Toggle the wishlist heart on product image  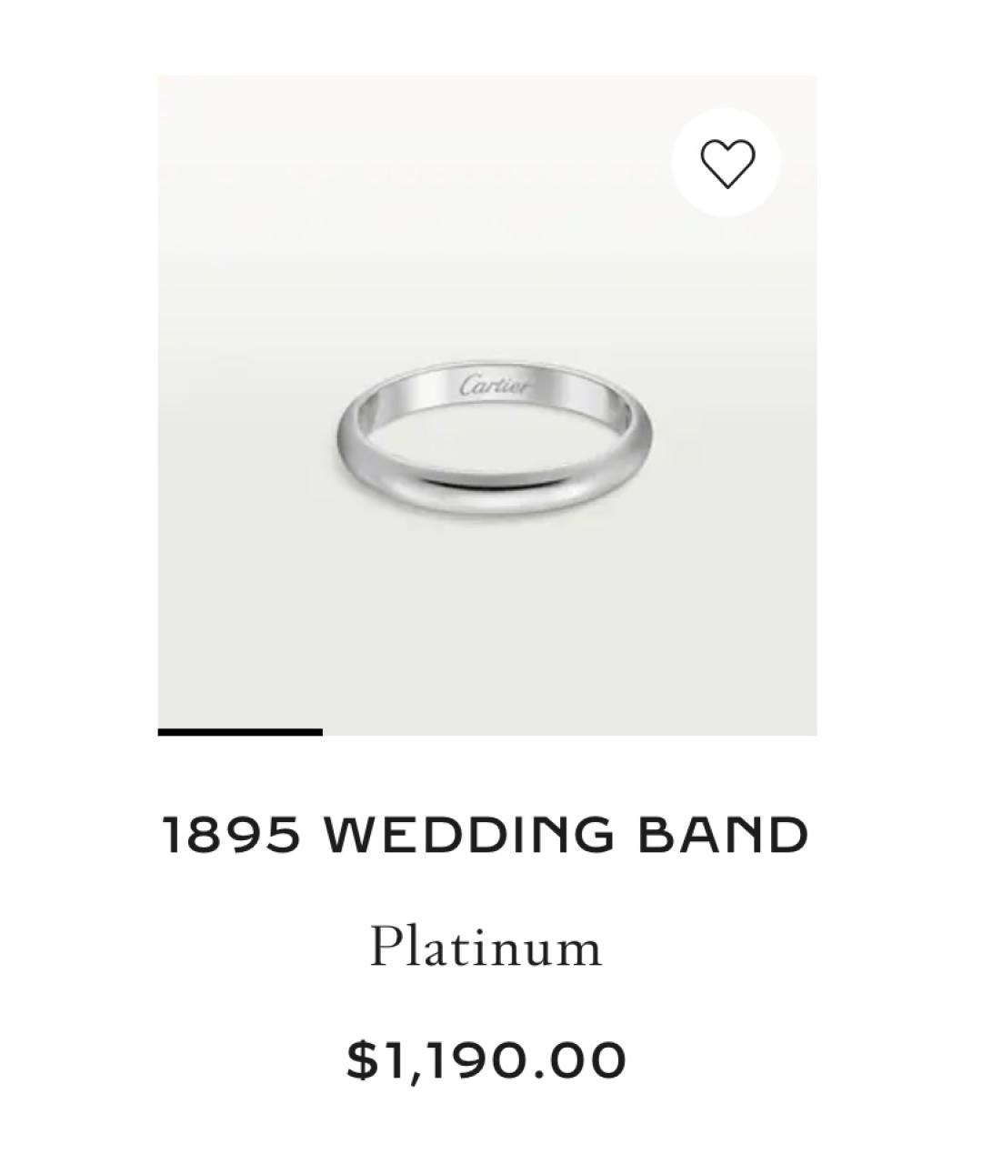tap(726, 163)
